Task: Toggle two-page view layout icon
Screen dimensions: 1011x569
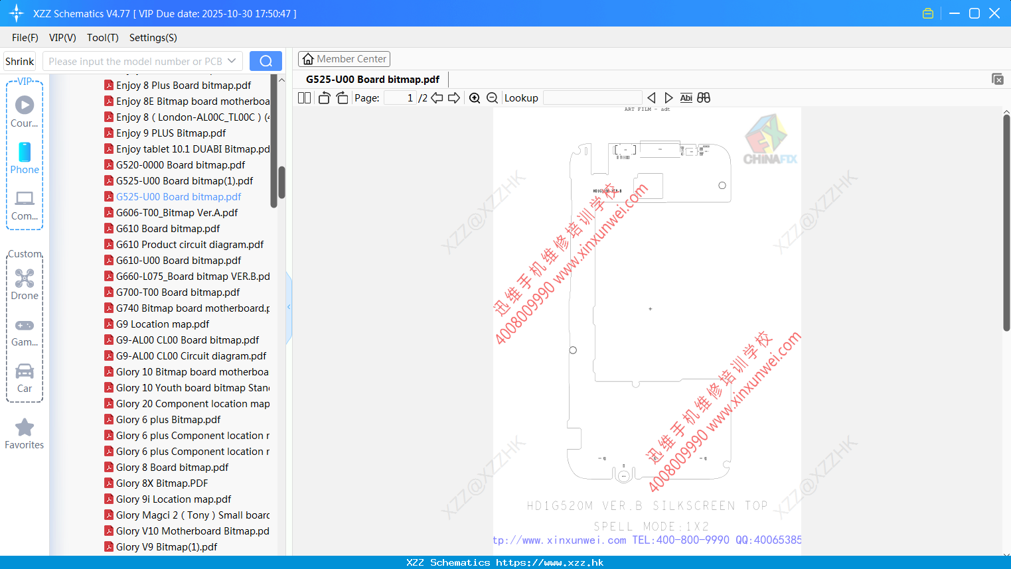Action: (x=304, y=97)
